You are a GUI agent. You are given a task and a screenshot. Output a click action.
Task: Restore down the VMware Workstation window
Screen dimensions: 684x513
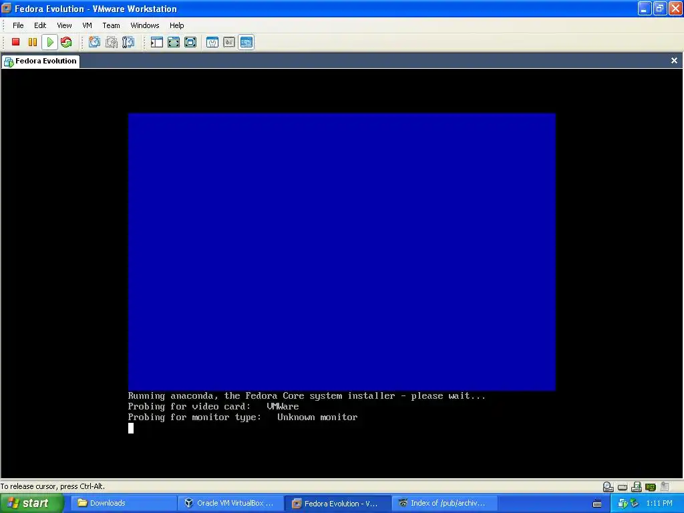(659, 8)
